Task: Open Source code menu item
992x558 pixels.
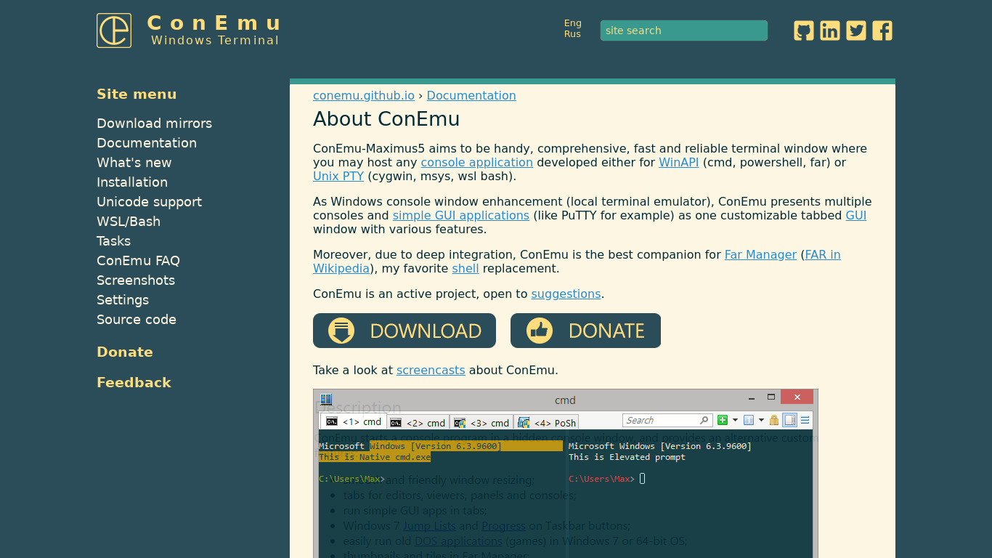Action: point(137,320)
